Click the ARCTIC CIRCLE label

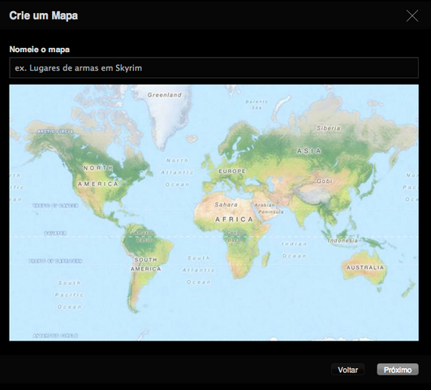tap(55, 132)
